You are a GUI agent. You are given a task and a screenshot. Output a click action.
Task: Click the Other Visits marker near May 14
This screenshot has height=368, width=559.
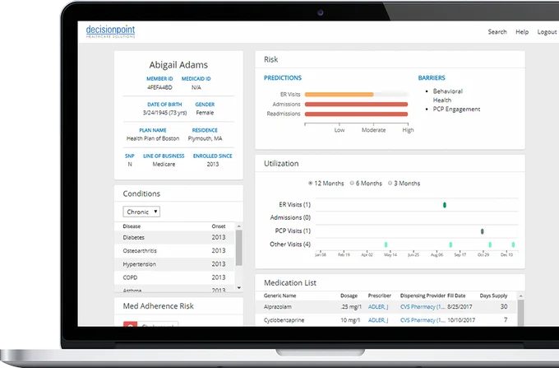pyautogui.click(x=386, y=245)
